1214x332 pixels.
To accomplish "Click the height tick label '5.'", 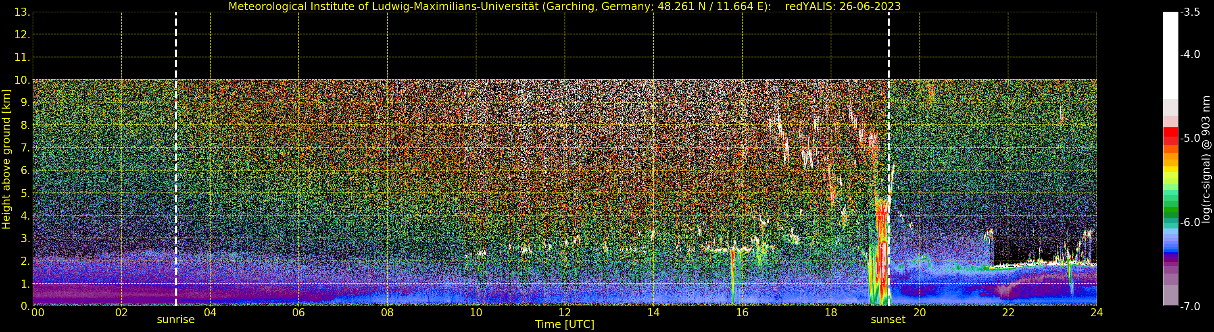I will pyautogui.click(x=25, y=193).
